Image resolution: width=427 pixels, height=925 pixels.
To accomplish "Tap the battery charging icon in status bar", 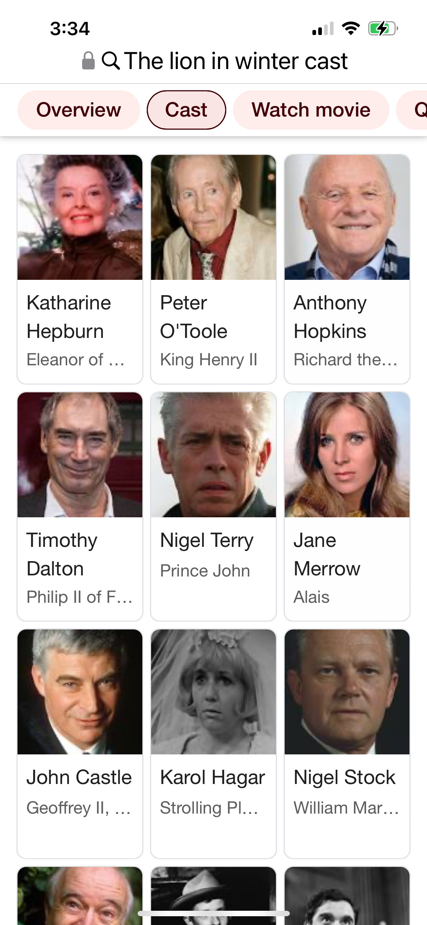I will click(x=383, y=28).
